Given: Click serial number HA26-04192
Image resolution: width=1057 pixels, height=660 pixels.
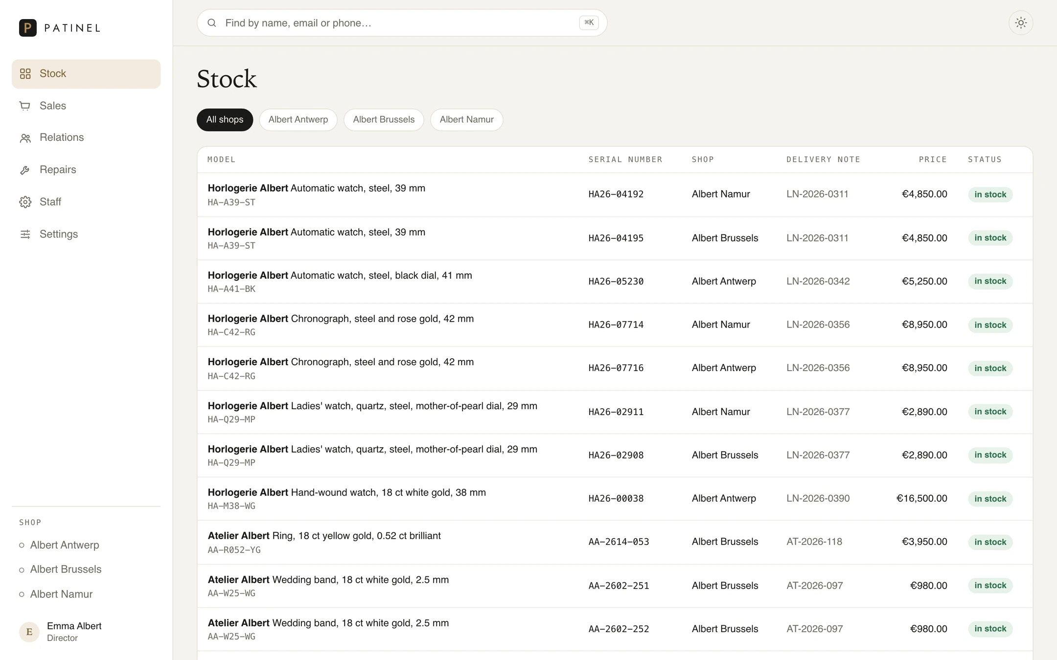Looking at the screenshot, I should point(616,195).
